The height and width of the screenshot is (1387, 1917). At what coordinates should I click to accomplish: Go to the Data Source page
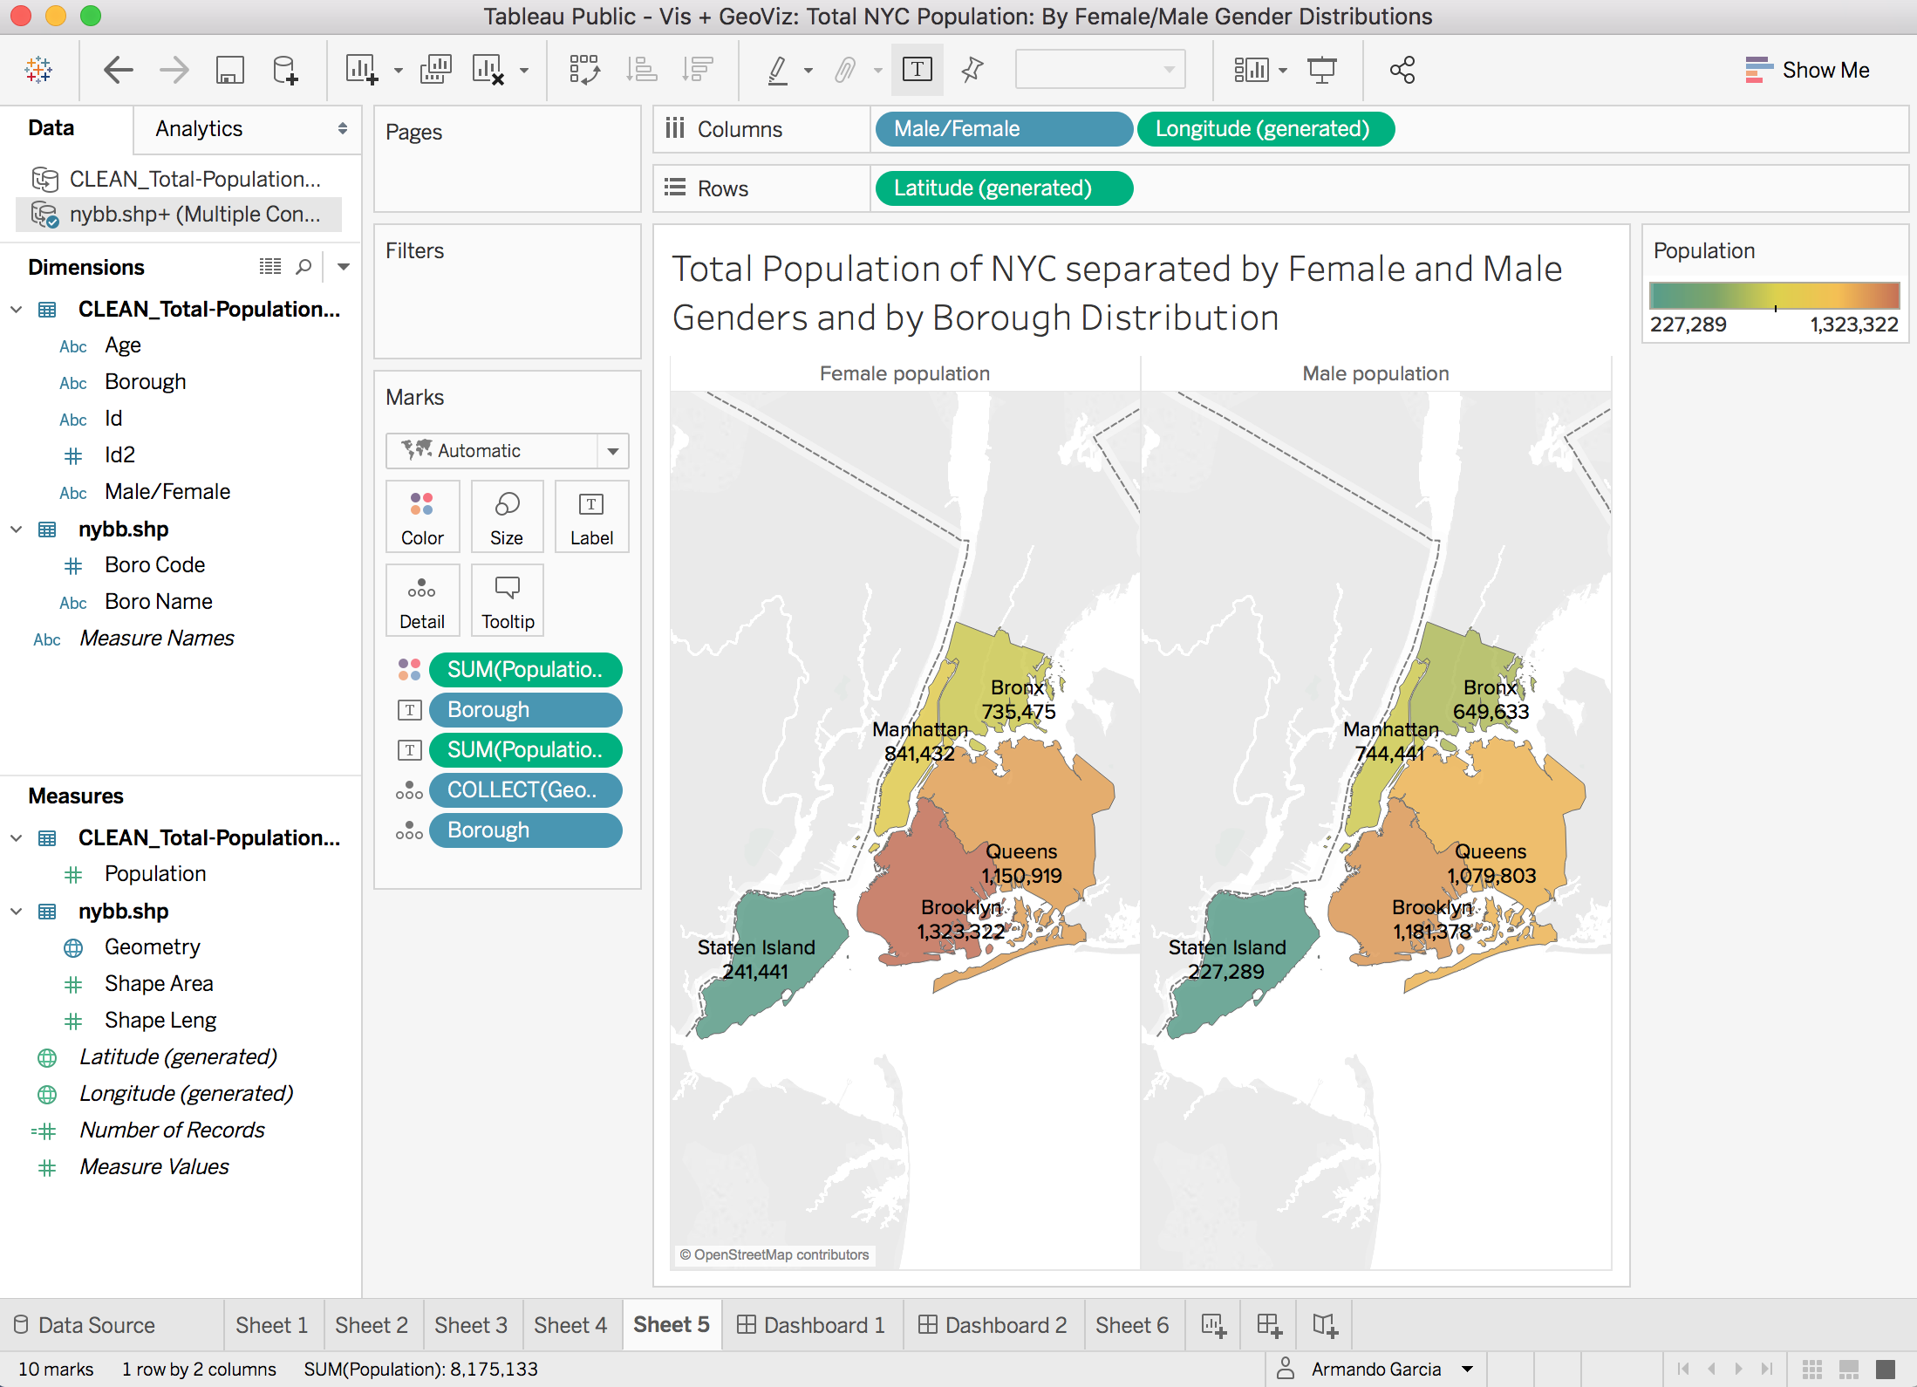[x=97, y=1324]
